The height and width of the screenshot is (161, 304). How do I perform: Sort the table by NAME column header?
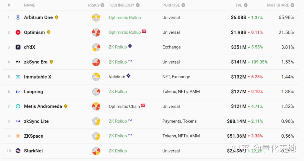point(29,5)
